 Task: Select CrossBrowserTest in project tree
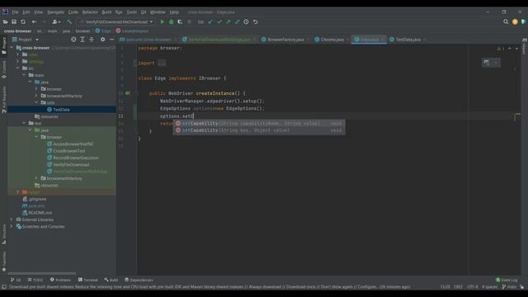point(69,151)
